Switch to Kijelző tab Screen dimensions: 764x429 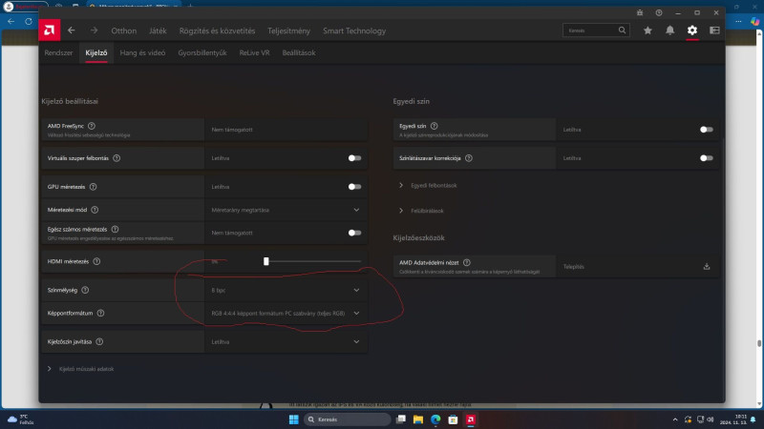pyautogui.click(x=96, y=52)
